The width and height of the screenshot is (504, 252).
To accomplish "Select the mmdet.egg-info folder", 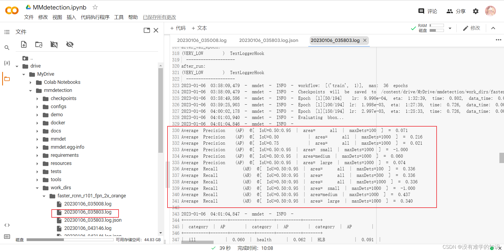I will coord(67,147).
